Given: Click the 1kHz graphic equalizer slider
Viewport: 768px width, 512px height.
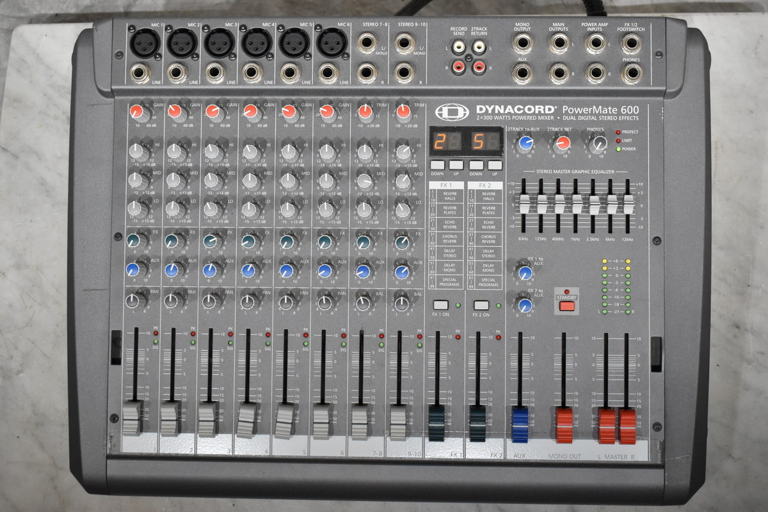Looking at the screenshot, I should coord(577,204).
